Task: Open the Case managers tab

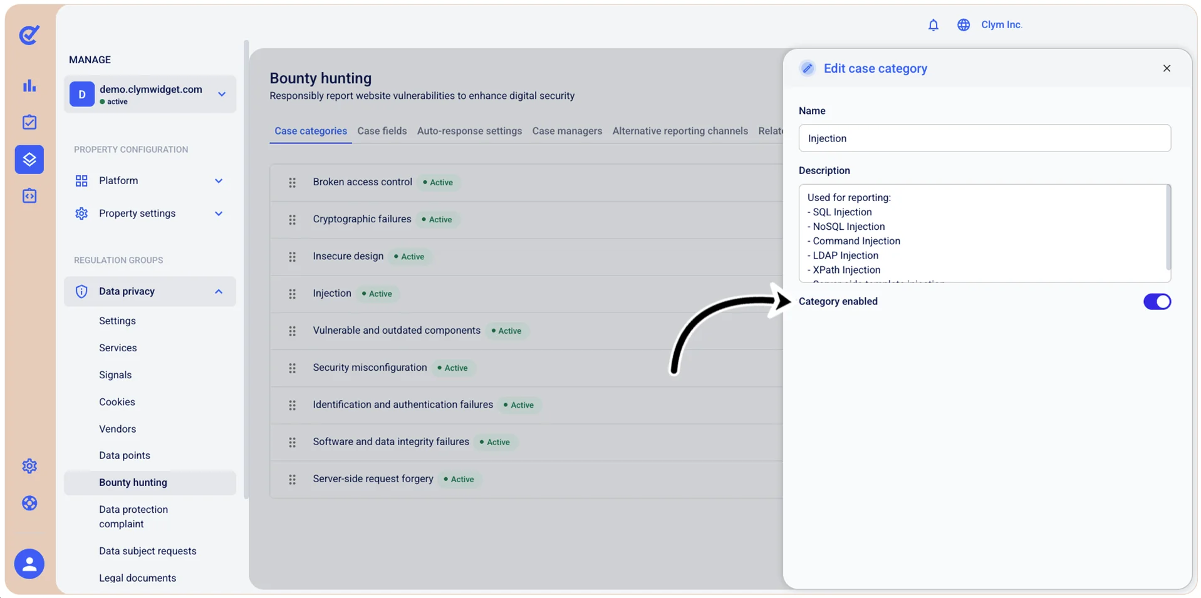Action: [567, 131]
